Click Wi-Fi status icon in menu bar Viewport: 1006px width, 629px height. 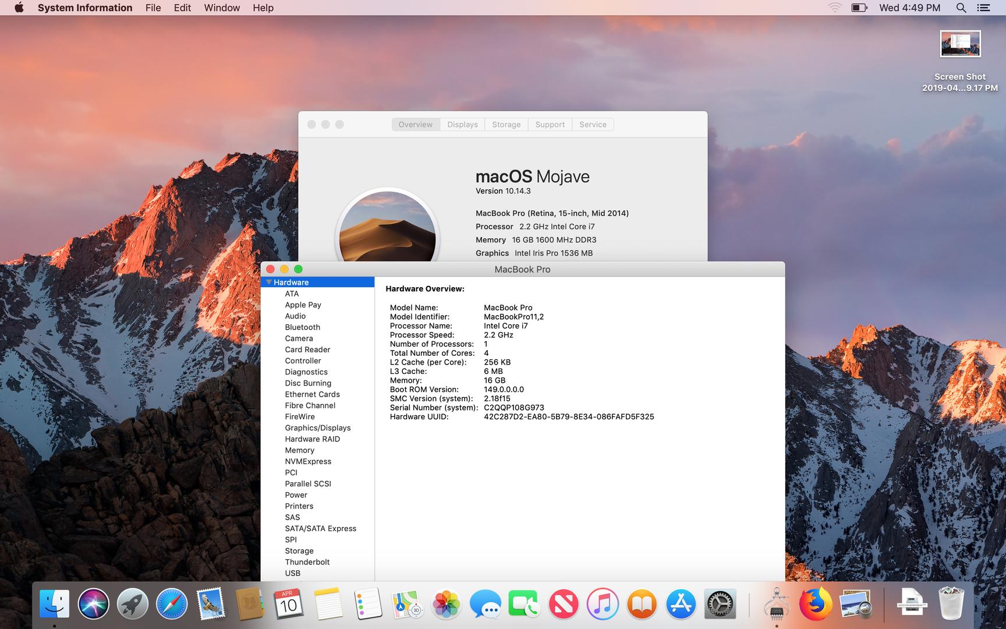835,8
